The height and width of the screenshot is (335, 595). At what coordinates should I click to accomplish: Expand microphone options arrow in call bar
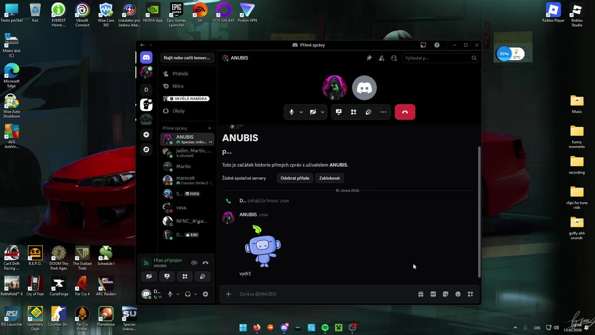coord(301,112)
